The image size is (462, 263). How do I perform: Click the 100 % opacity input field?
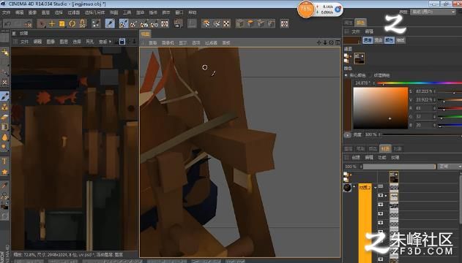click(x=351, y=167)
